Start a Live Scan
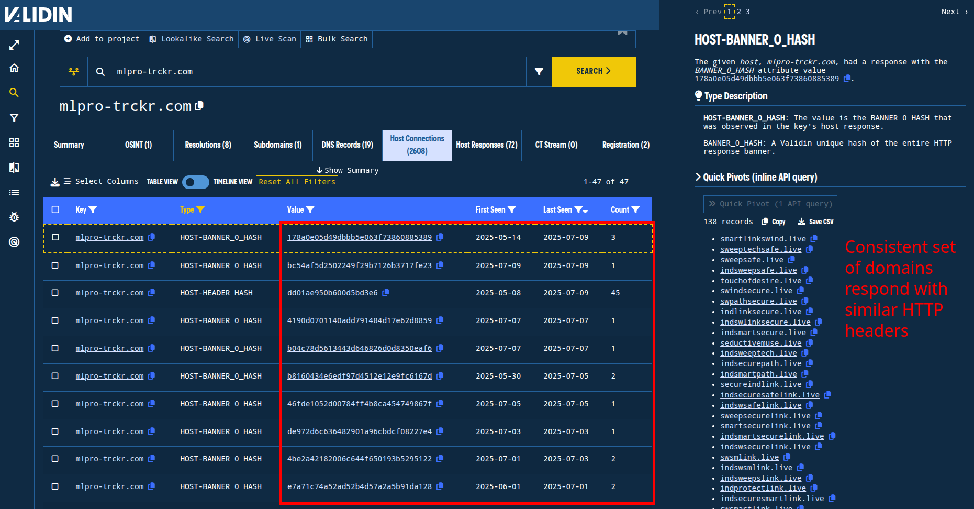The width and height of the screenshot is (974, 509). point(270,39)
